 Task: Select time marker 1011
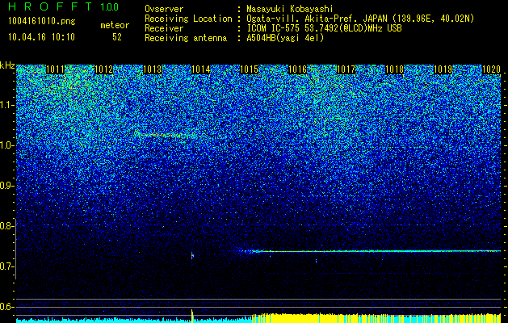pos(55,69)
